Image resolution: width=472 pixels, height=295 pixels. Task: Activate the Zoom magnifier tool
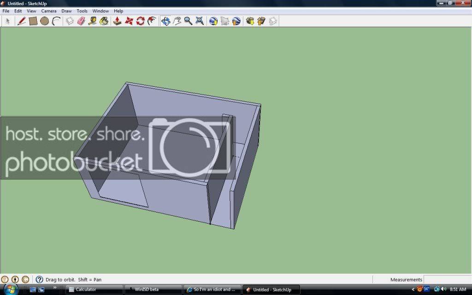coord(188,21)
